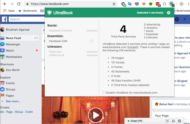The height and width of the screenshot is (124, 190).
Task: Open Facebook account dropdown arrow
Action: pyautogui.click(x=185, y=19)
